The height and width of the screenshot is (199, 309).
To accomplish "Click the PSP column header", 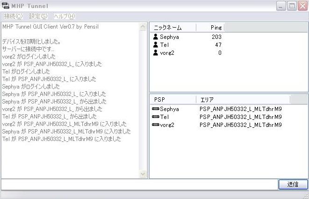I will (173, 100).
